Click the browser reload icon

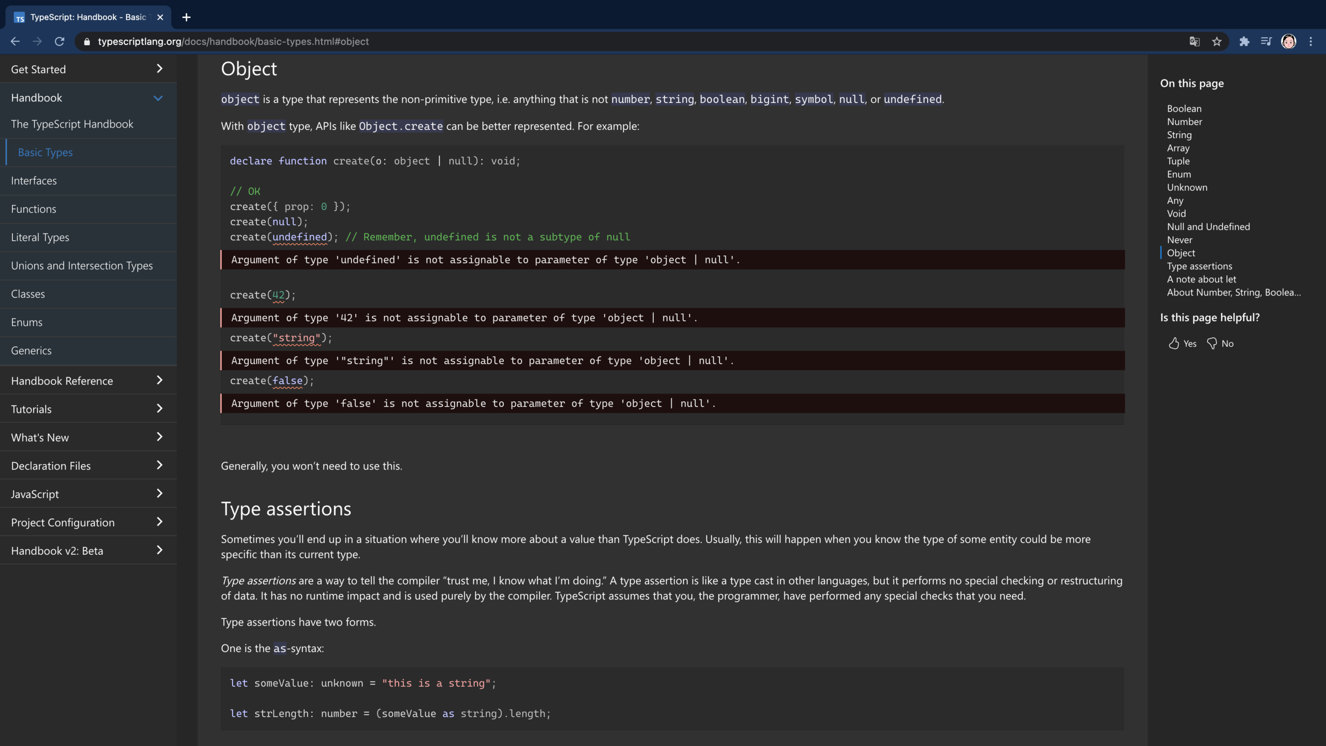click(x=60, y=41)
